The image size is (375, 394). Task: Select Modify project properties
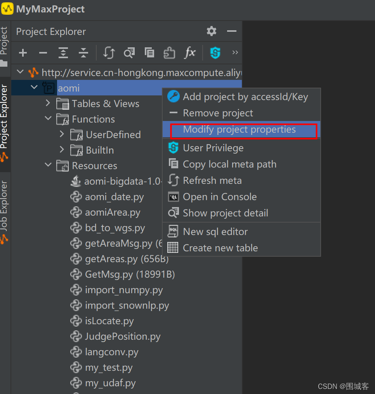(x=241, y=130)
